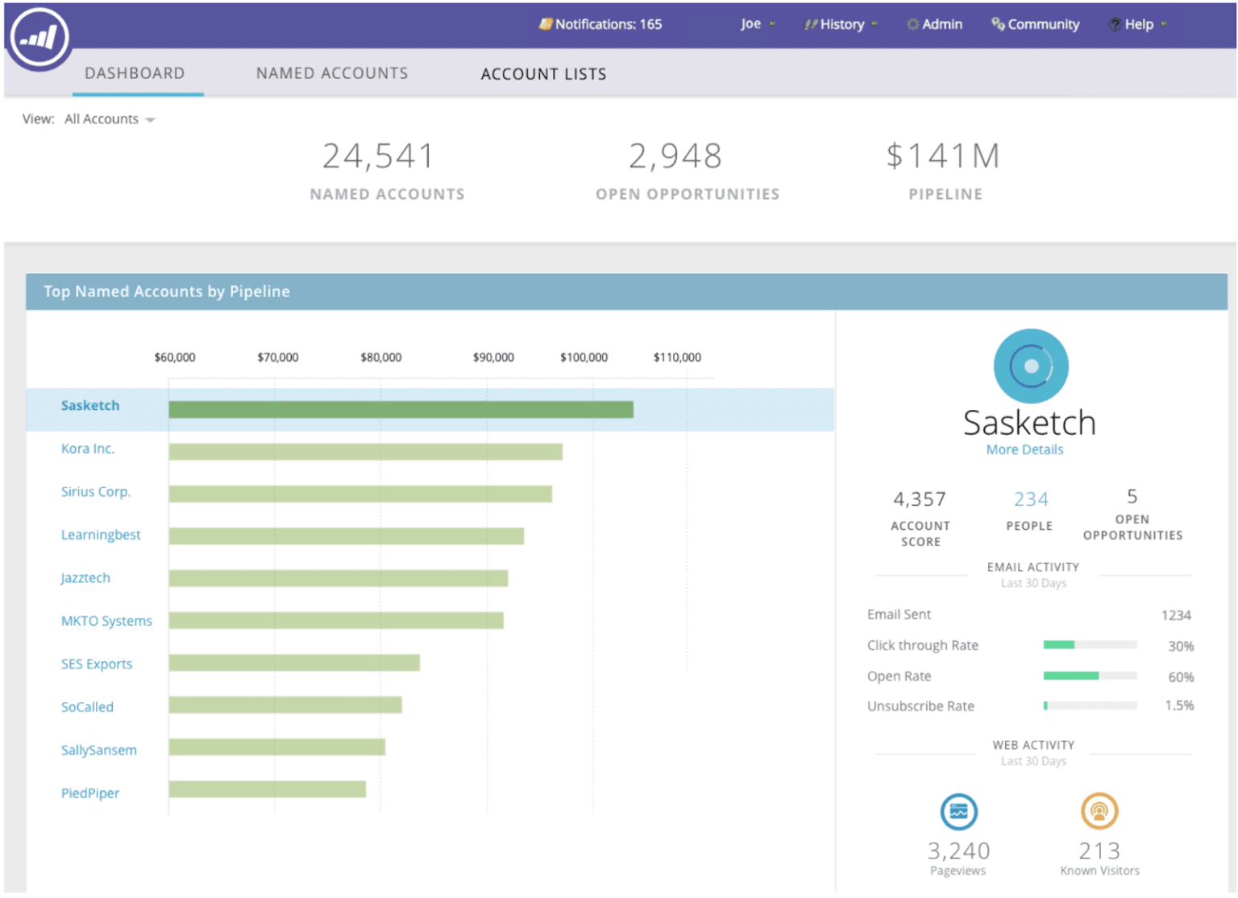
Task: Click the PiedPiper account name
Action: tap(89, 792)
